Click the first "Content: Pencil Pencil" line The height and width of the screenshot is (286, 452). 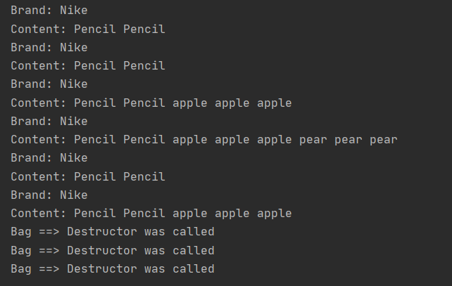pyautogui.click(x=88, y=29)
